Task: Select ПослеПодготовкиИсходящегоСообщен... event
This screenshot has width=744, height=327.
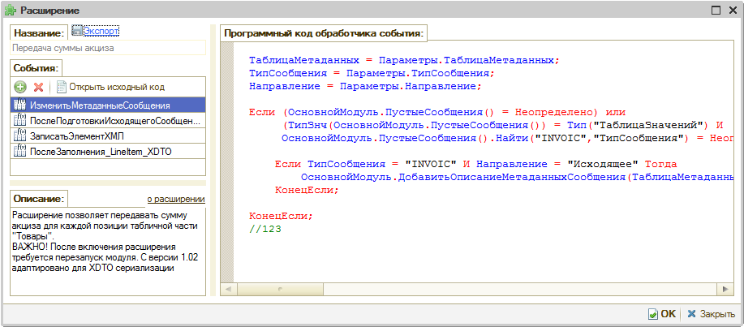Action: click(108, 120)
